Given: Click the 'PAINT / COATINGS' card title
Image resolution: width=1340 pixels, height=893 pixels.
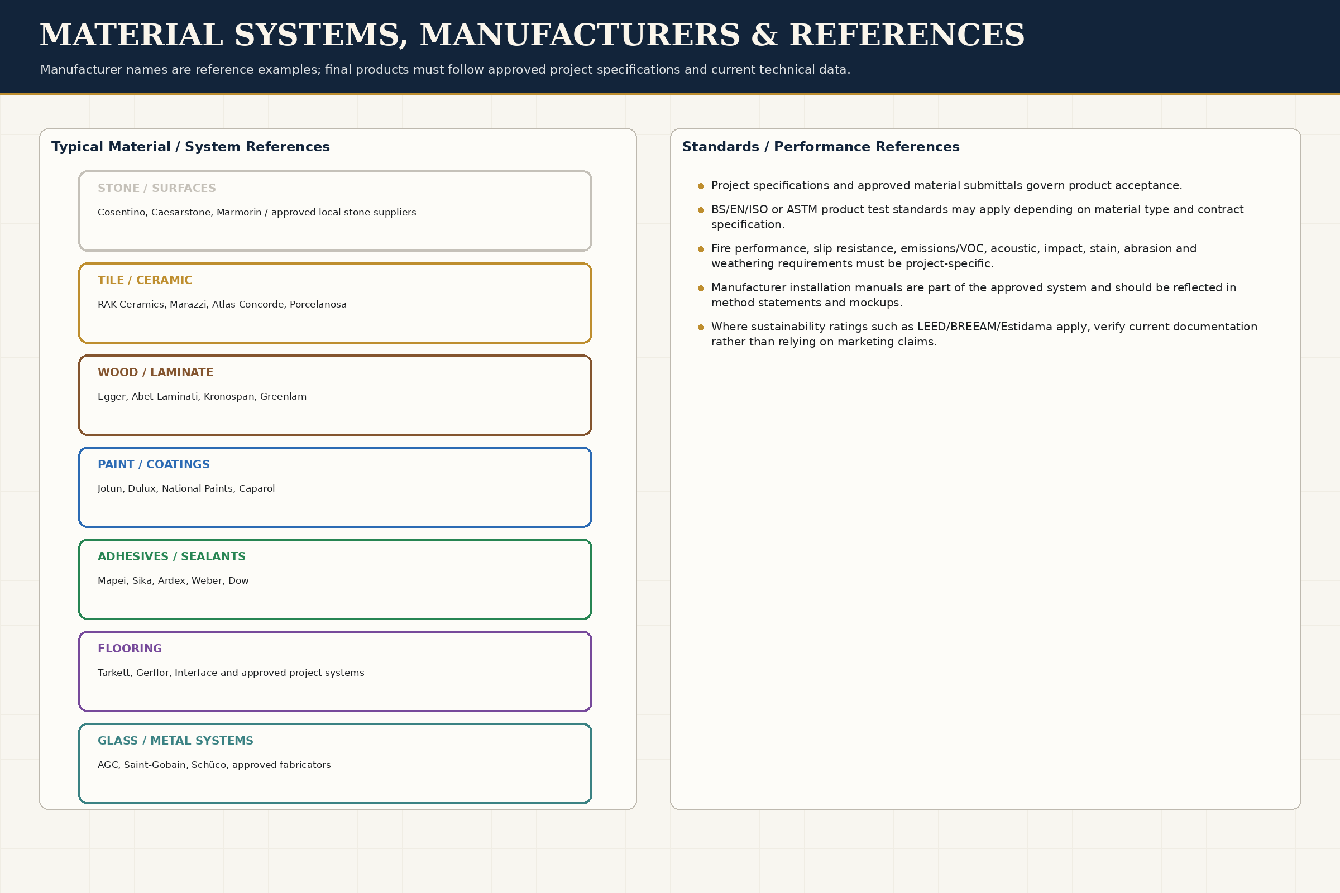Looking at the screenshot, I should [x=154, y=465].
